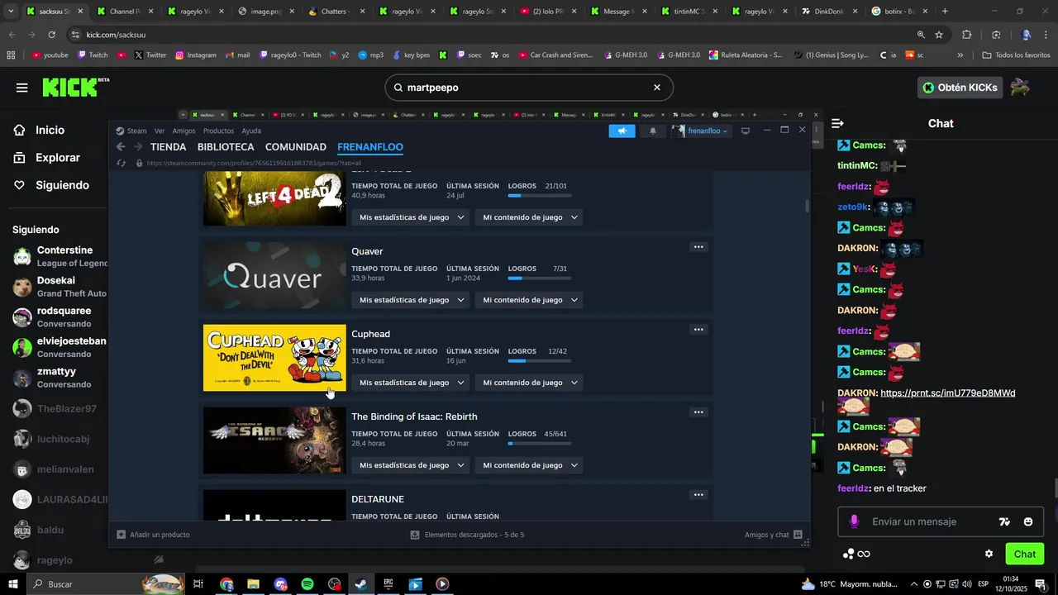Open the Amigos menu in Steam
The height and width of the screenshot is (595, 1058).
tap(183, 131)
